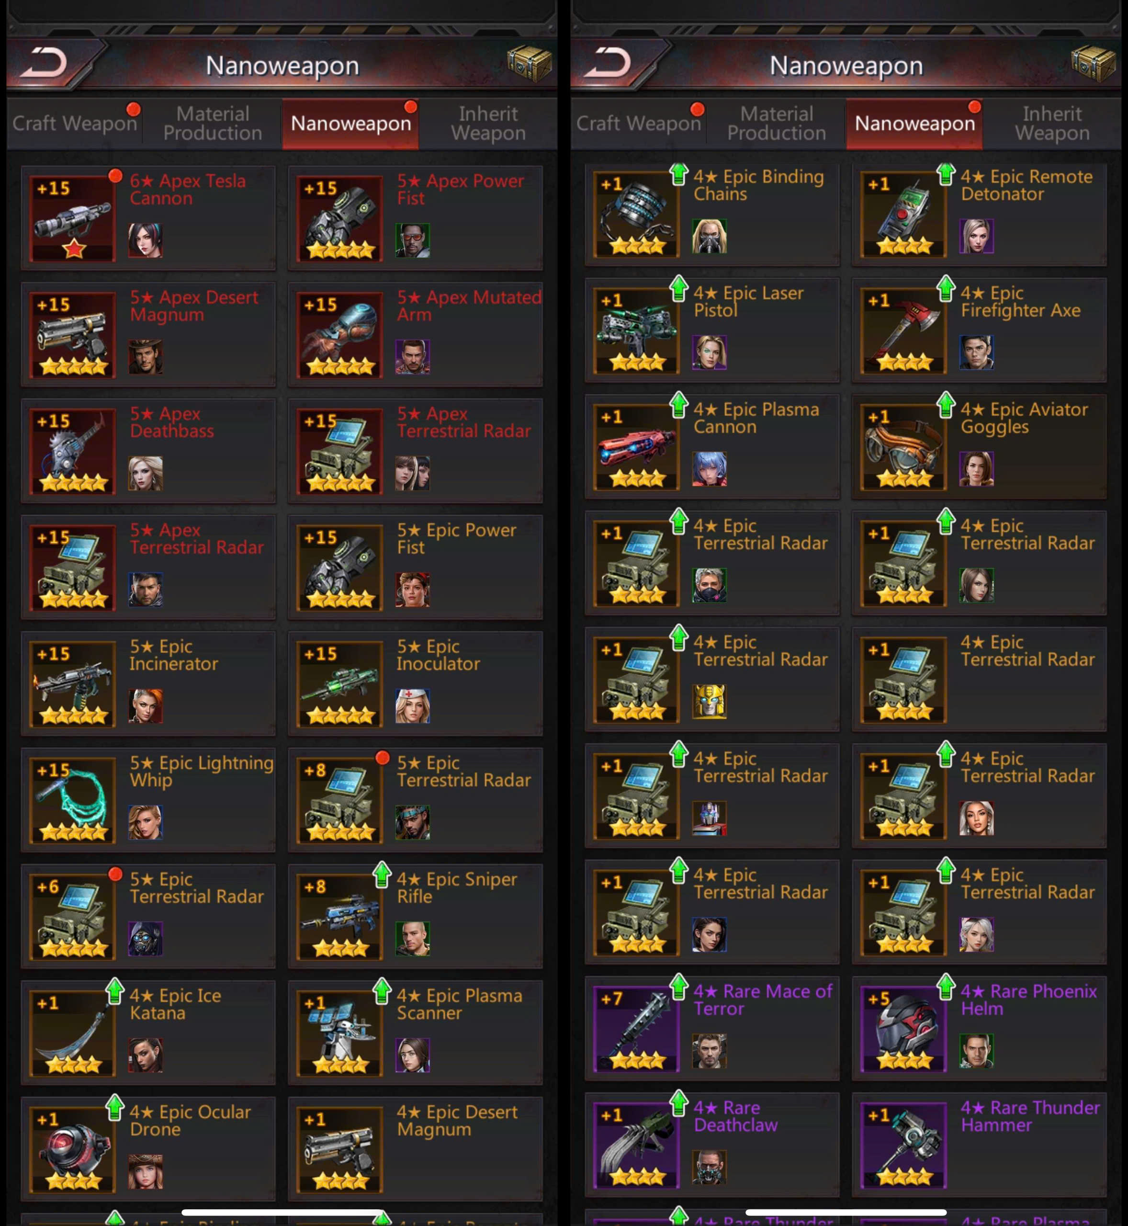Click the hero portrait under 4★ Epic Plasma Cannon

tap(709, 468)
